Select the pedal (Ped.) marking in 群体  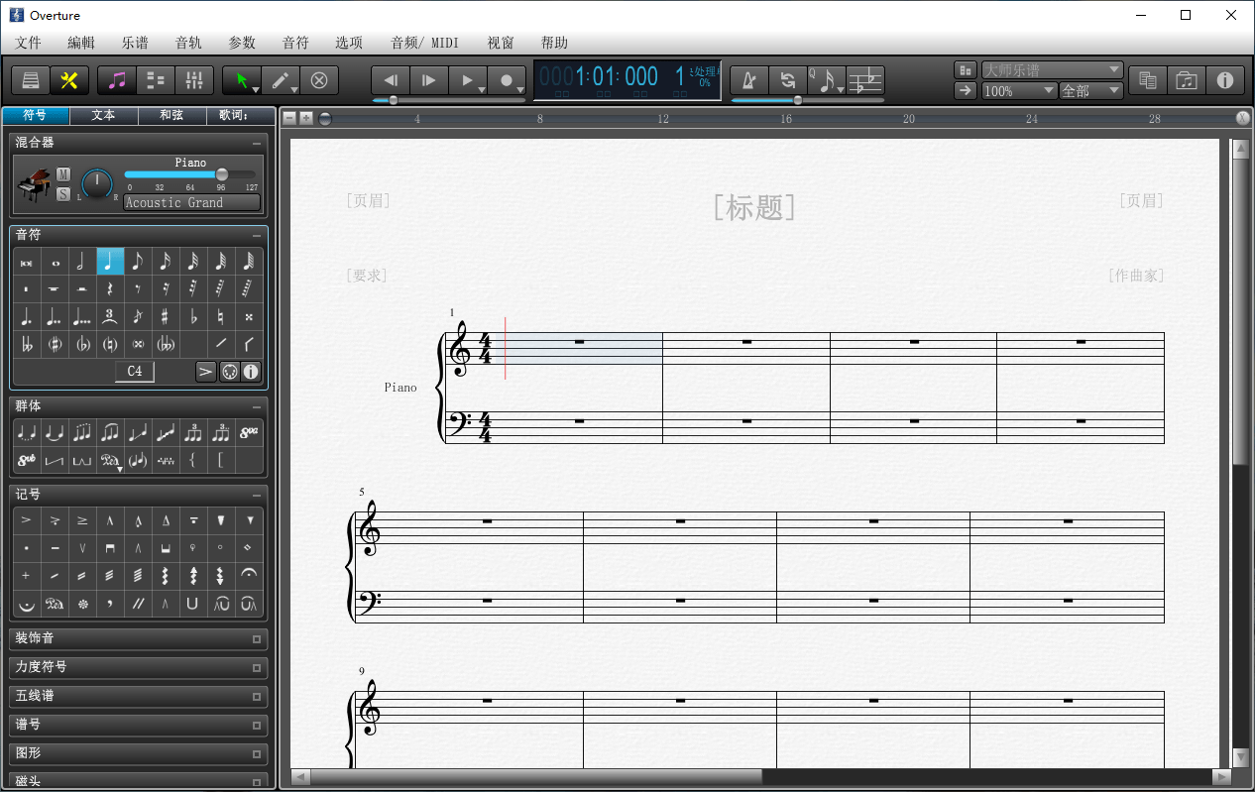tap(109, 461)
